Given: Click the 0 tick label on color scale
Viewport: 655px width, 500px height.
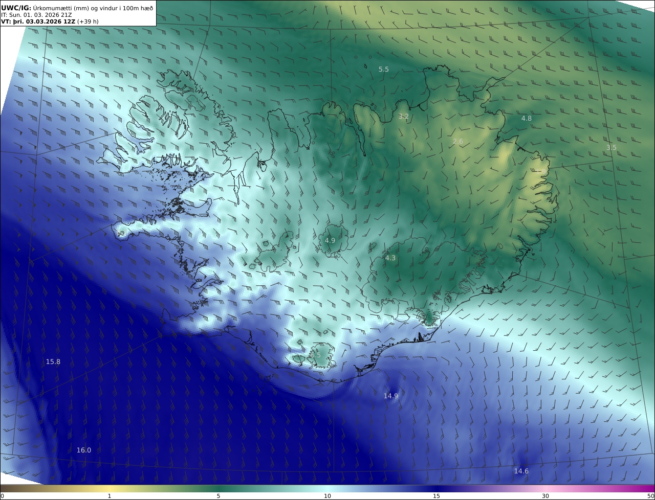Looking at the screenshot, I should click(2, 496).
